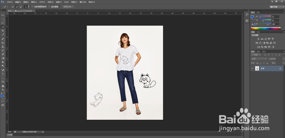Select the Path Selection tool

[x=3, y=78]
